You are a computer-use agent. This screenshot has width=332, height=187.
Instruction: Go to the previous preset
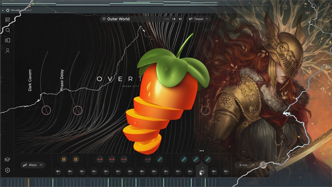pyautogui.click(x=174, y=19)
